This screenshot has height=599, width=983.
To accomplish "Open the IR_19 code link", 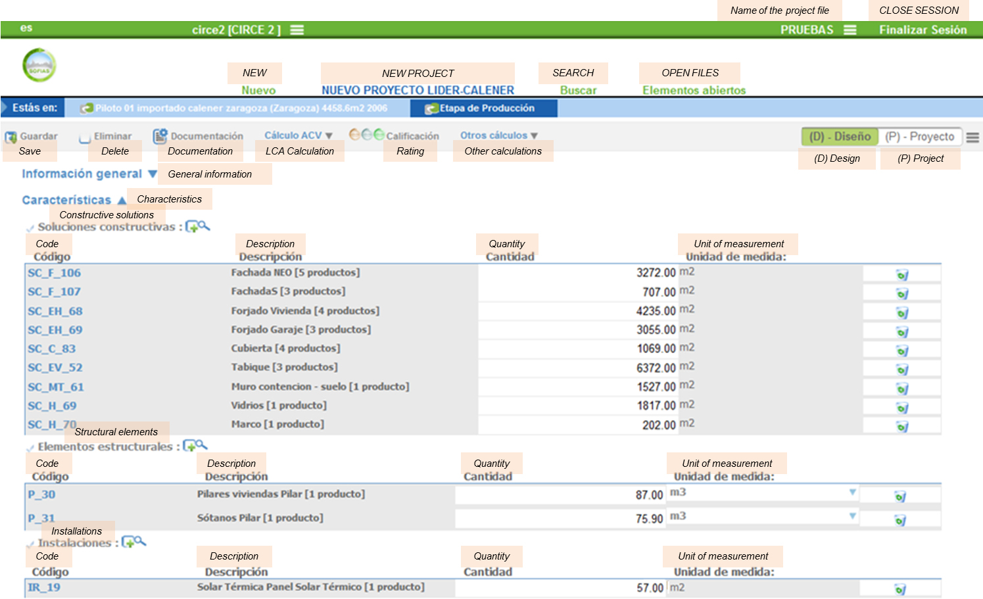I will pos(44,587).
